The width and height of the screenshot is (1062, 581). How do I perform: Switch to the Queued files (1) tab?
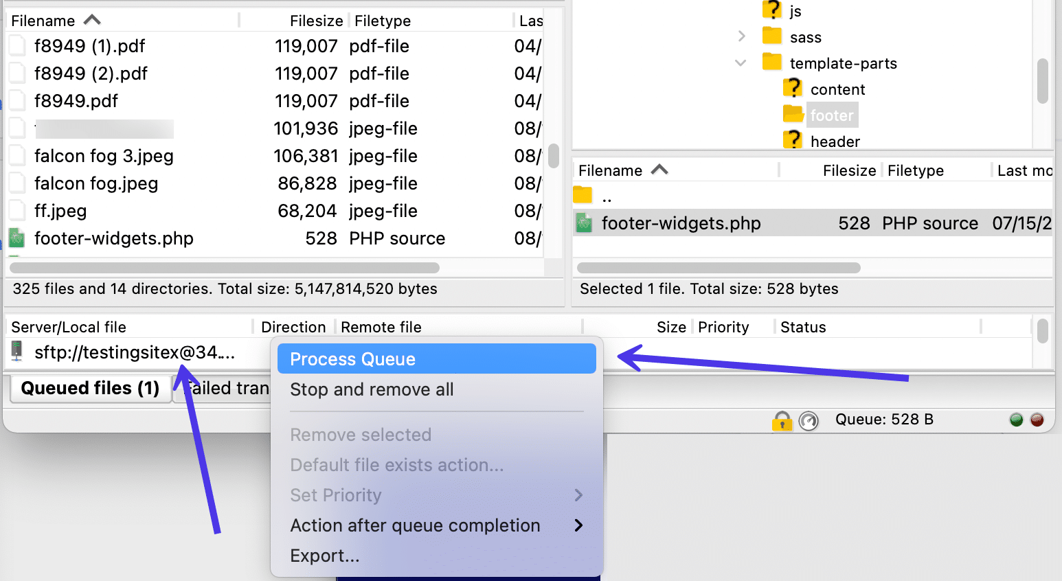point(90,389)
